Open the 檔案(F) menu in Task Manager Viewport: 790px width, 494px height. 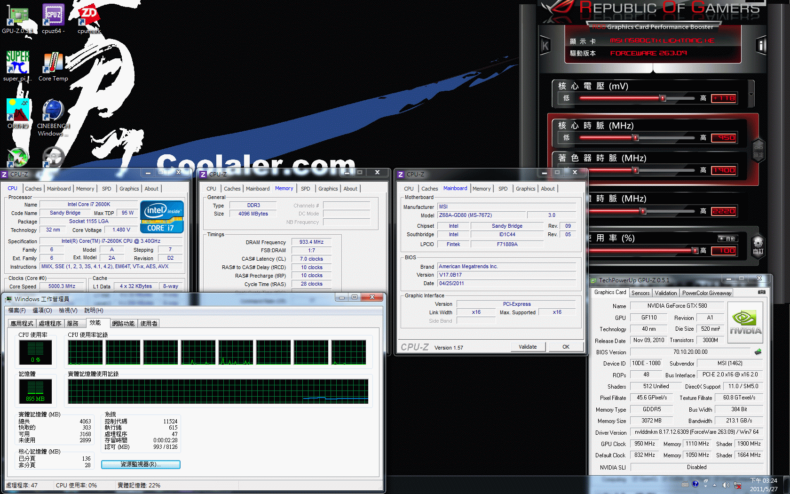click(x=17, y=311)
